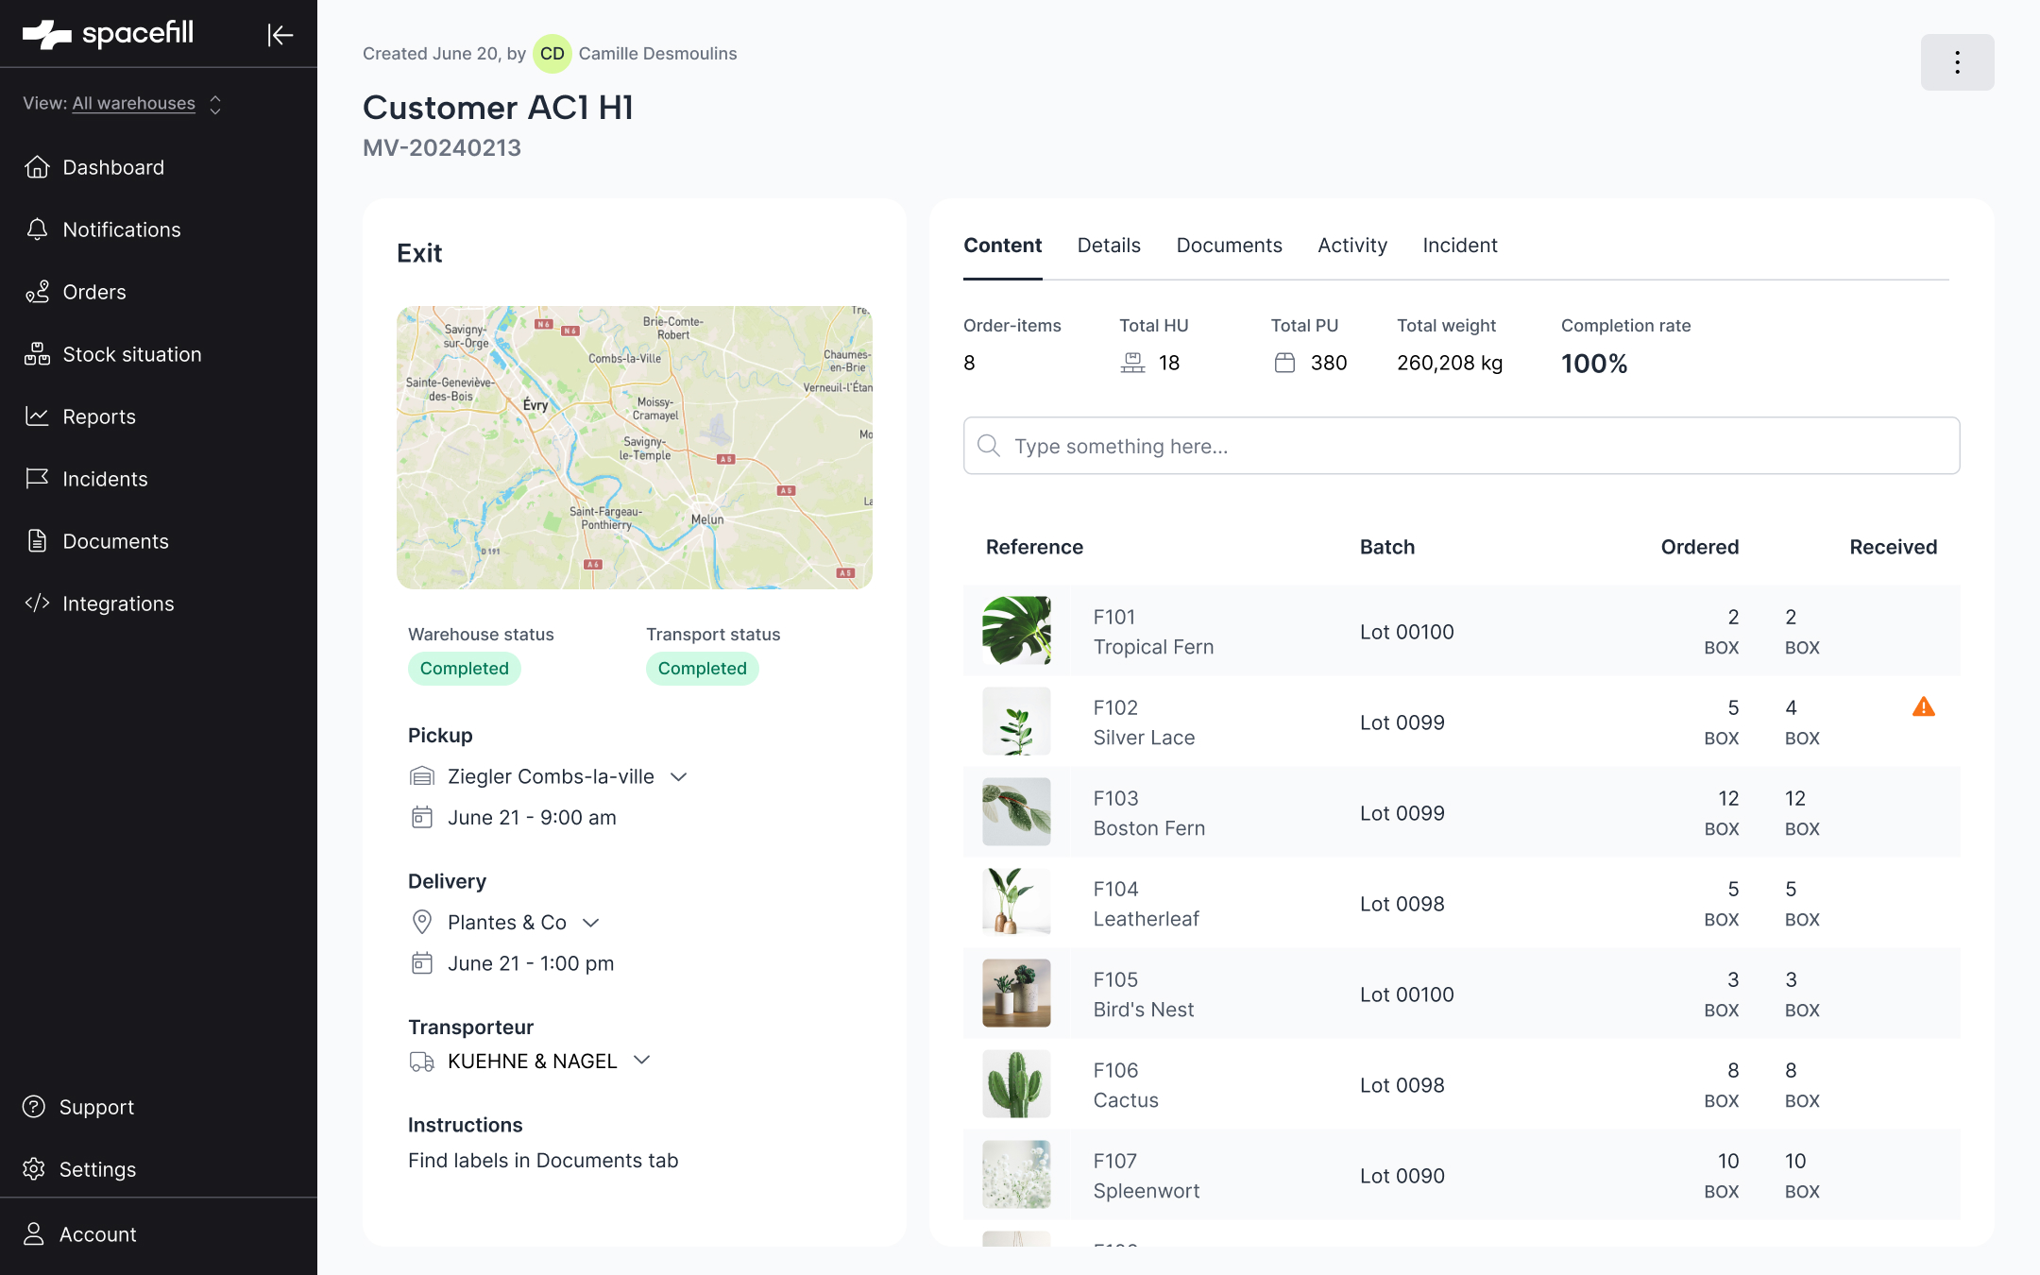This screenshot has width=2040, height=1275.
Task: Click Find labels in Documents tab text
Action: pos(543,1161)
